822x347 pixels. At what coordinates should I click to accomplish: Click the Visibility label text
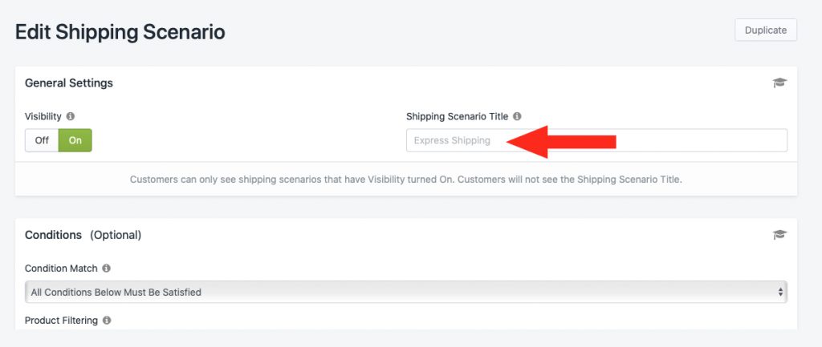[x=43, y=116]
